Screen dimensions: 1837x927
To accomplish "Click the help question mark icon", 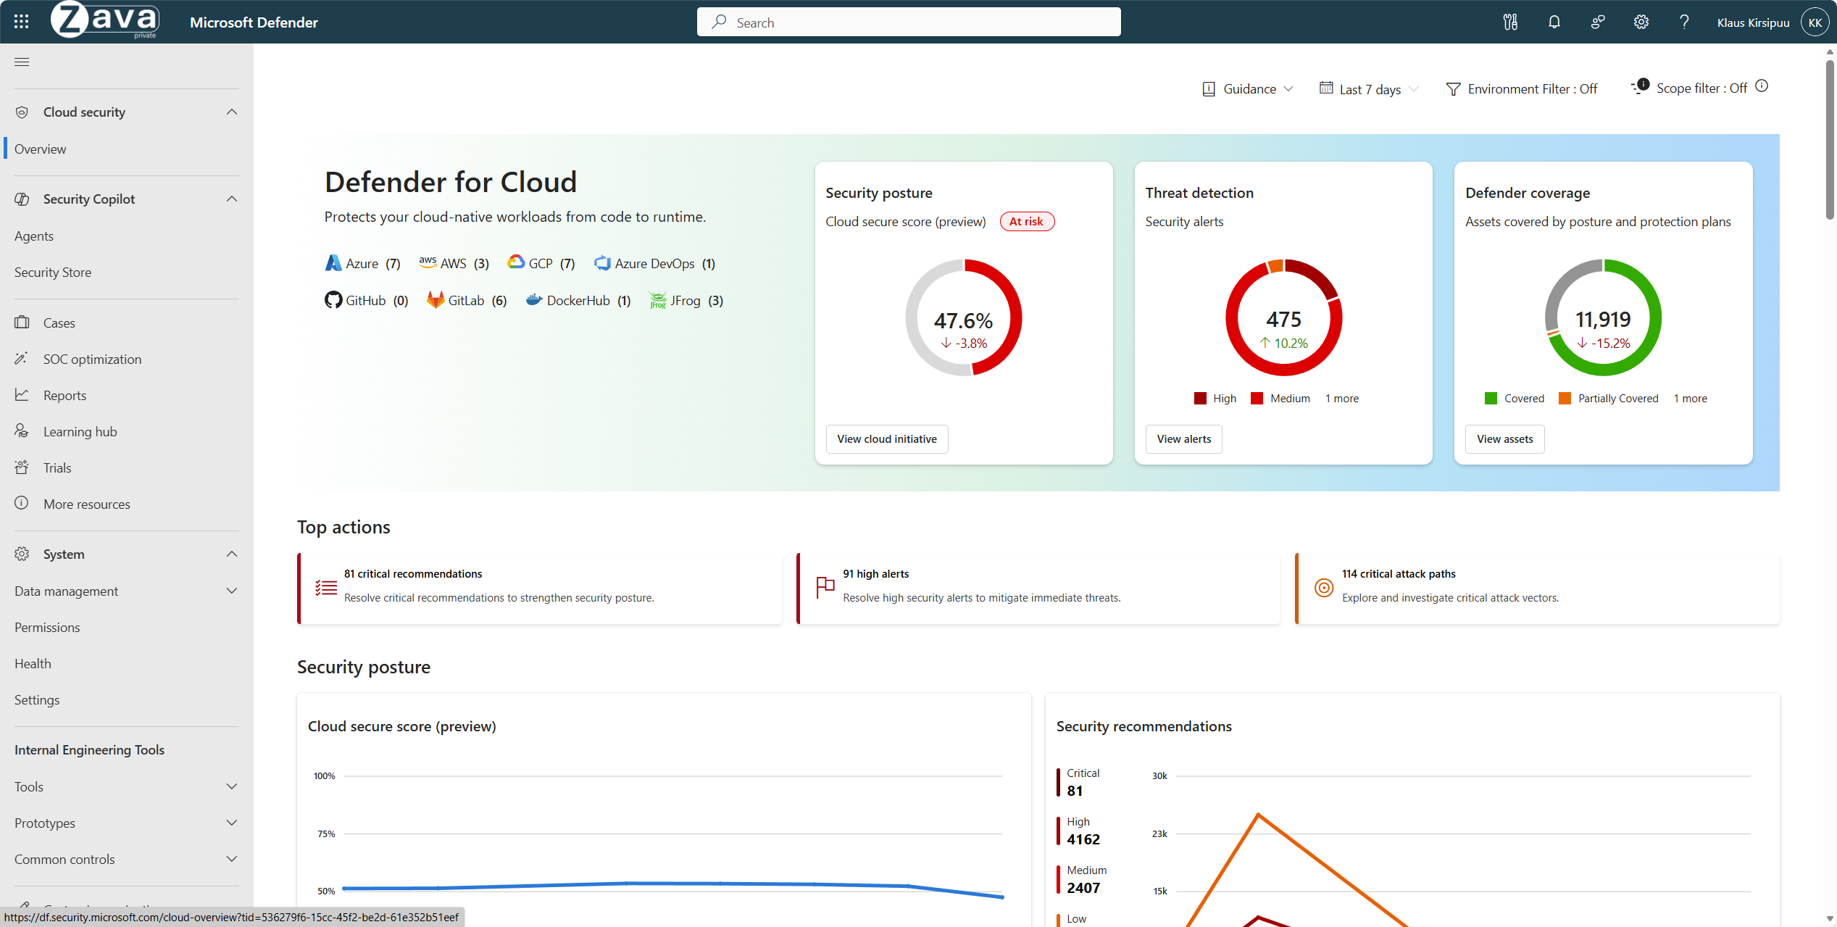I will coord(1684,22).
